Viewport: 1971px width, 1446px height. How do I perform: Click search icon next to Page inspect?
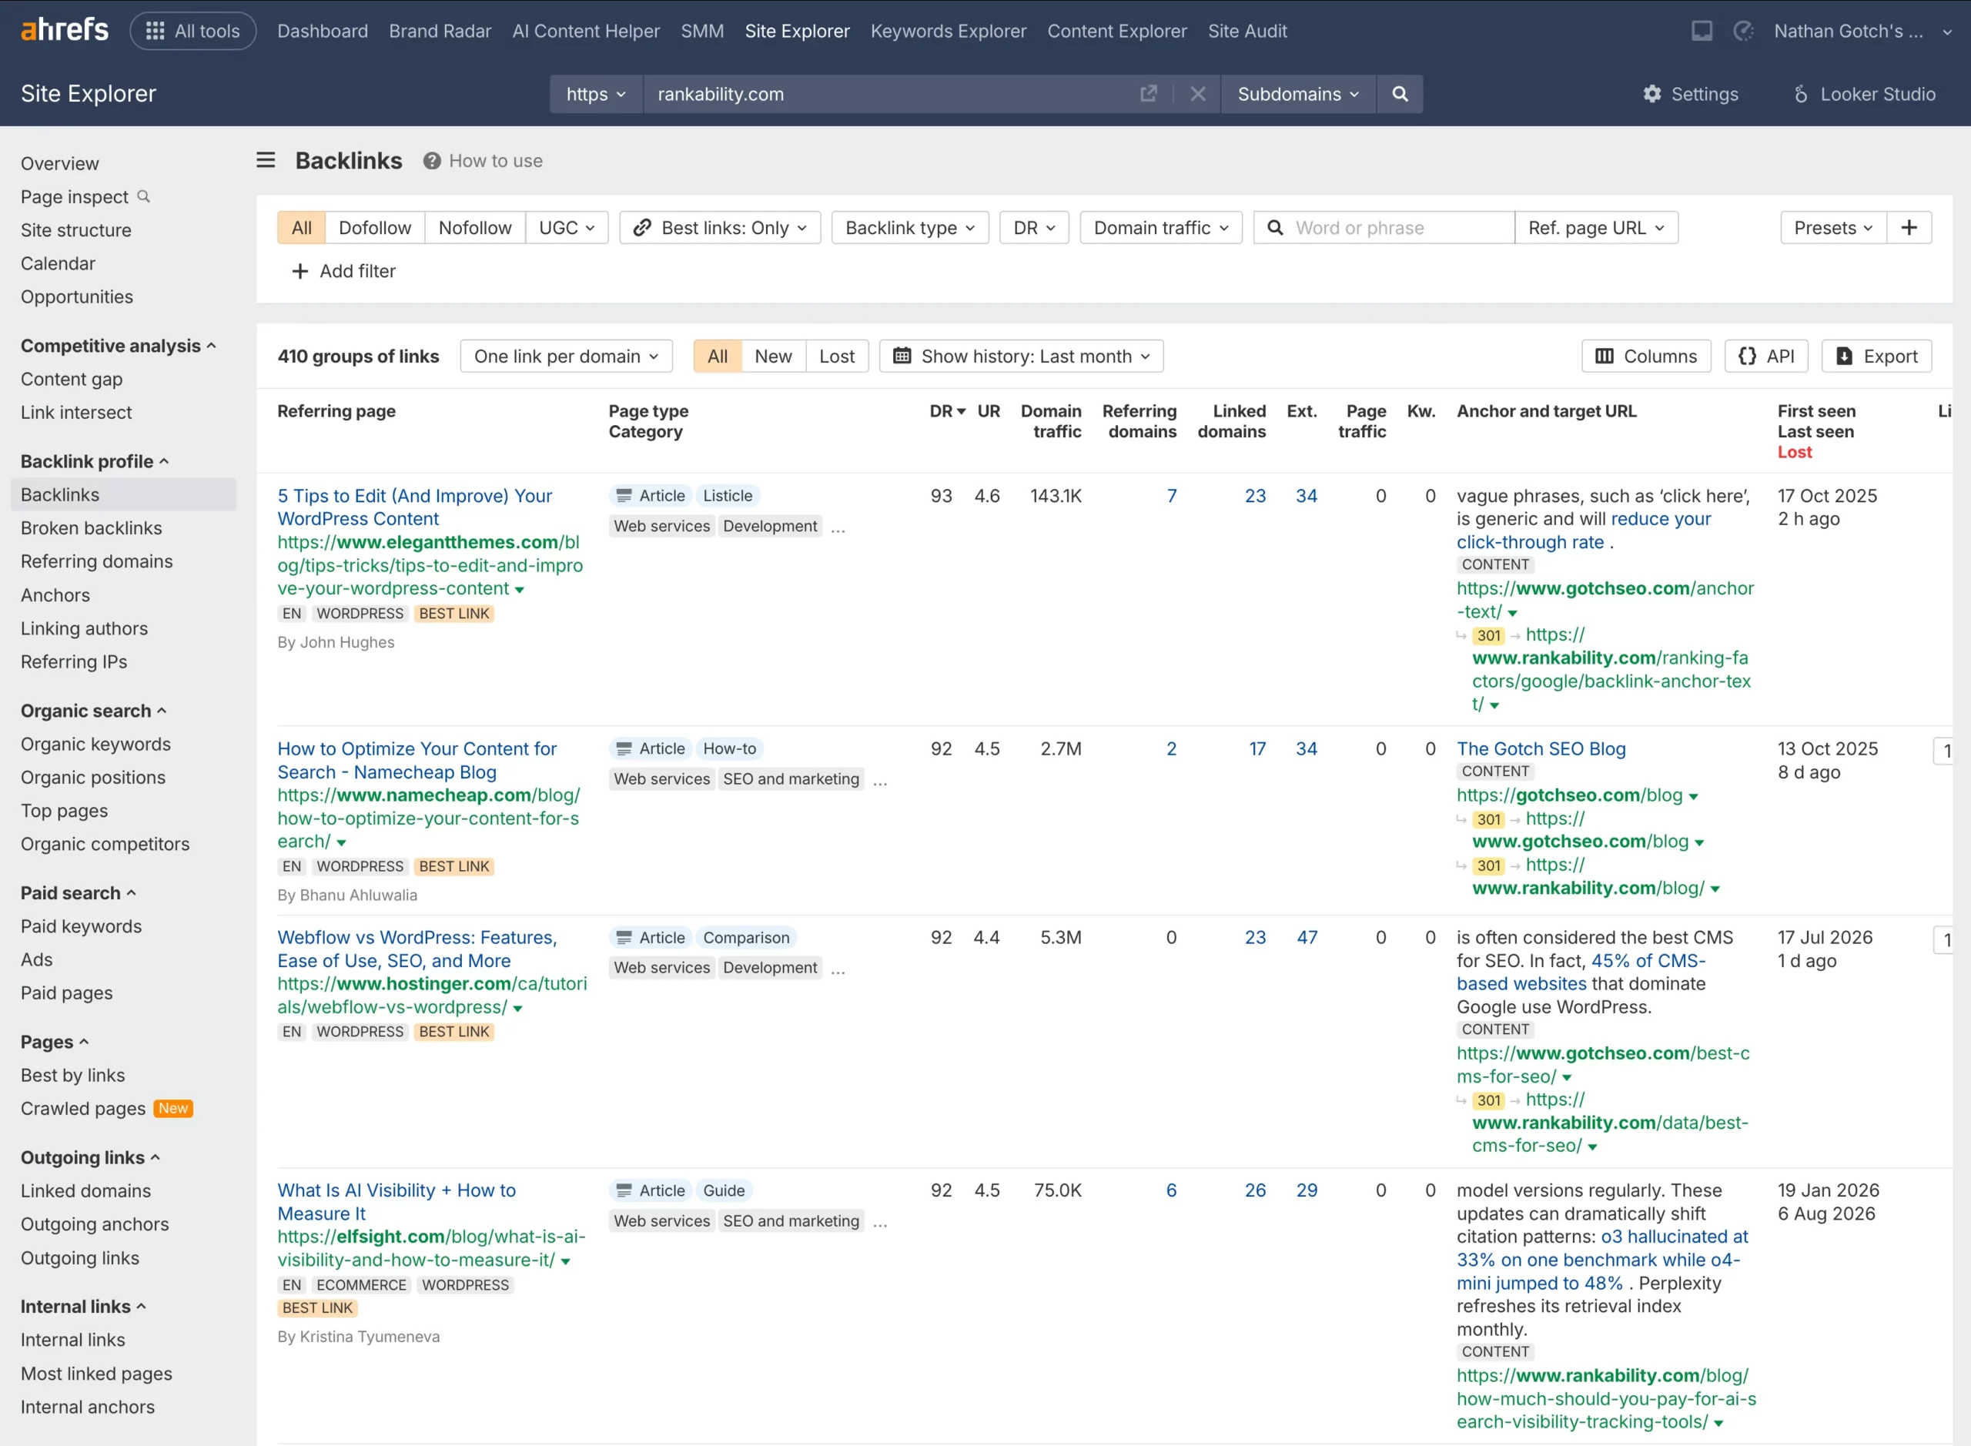click(x=145, y=196)
